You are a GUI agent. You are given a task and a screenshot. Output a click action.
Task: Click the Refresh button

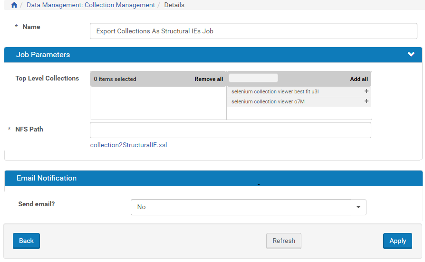click(283, 241)
